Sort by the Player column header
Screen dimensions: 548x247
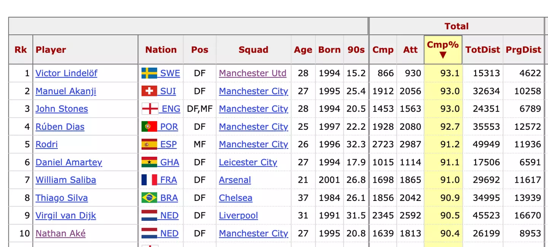click(51, 50)
